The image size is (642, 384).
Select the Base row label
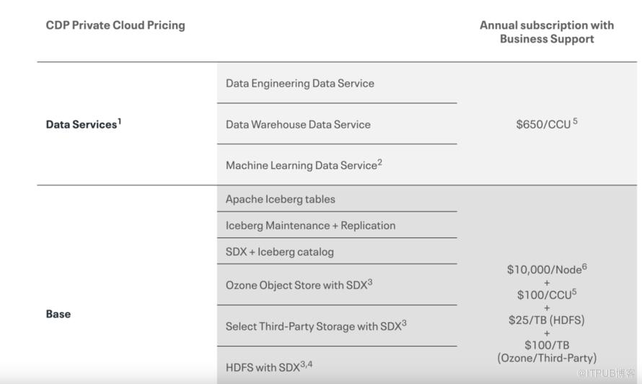(x=58, y=314)
